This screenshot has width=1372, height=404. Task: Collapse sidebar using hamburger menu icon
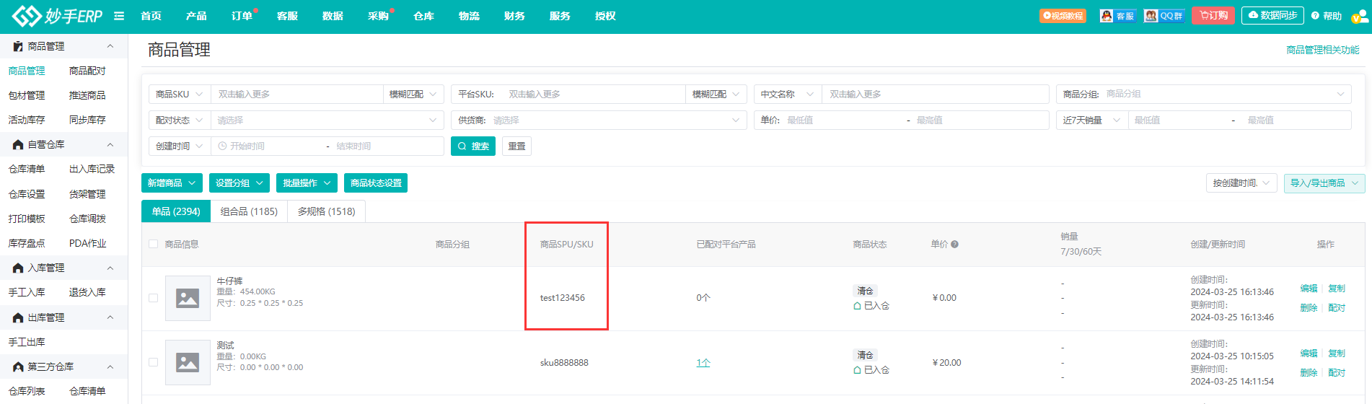[x=119, y=16]
